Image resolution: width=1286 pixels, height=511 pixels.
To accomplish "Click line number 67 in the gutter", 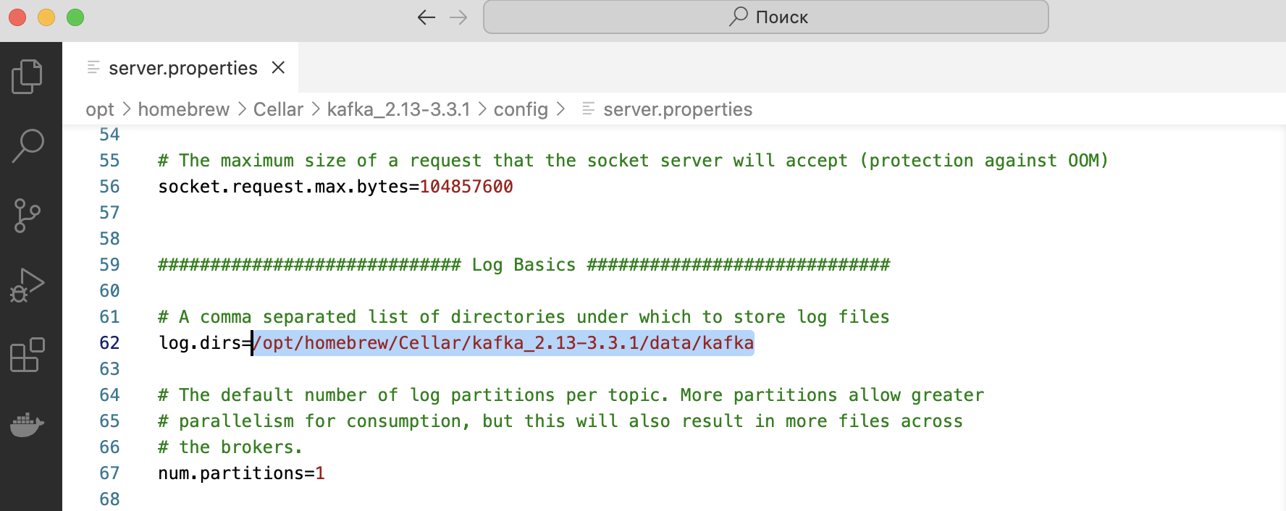I will [x=109, y=473].
